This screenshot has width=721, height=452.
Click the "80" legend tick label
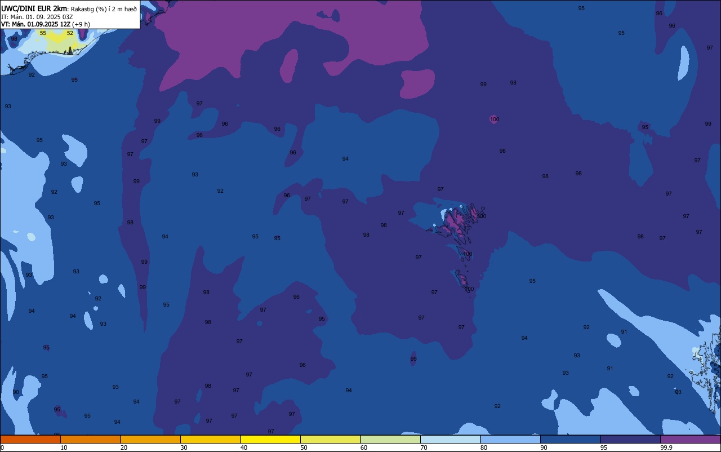(484, 447)
